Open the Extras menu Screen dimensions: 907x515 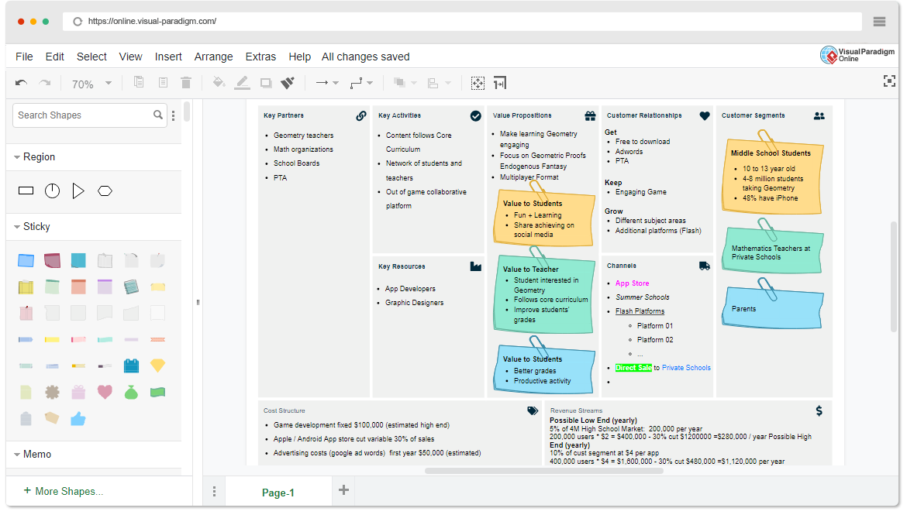coord(261,57)
